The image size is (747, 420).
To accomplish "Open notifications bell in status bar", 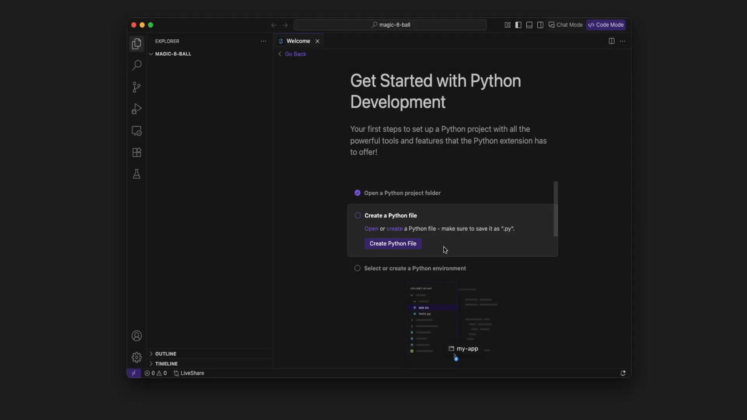I will click(623, 373).
